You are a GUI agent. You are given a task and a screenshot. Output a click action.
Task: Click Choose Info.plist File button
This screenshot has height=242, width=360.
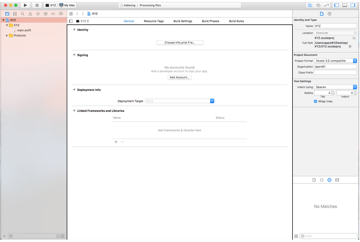point(180,43)
